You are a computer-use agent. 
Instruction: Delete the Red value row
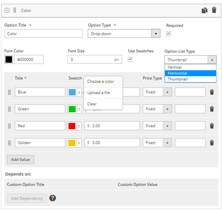click(212, 126)
